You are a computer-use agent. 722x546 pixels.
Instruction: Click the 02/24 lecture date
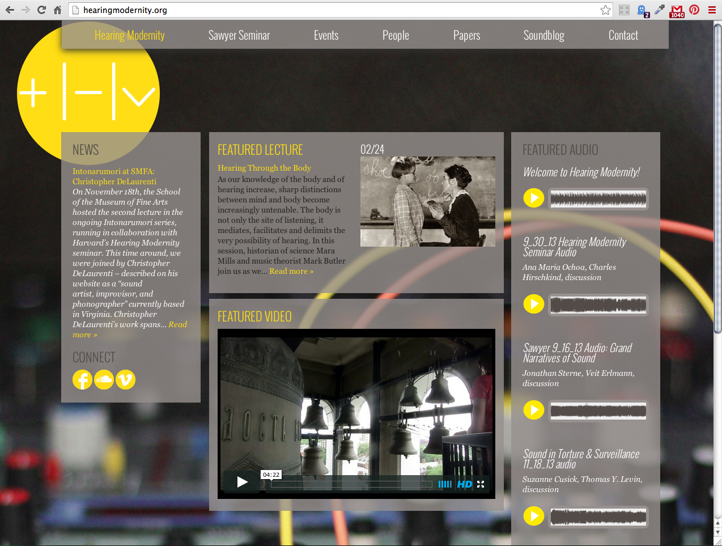pos(372,149)
